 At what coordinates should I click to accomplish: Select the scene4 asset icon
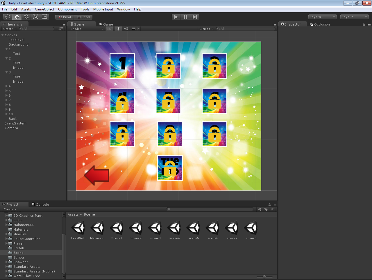(x=174, y=228)
